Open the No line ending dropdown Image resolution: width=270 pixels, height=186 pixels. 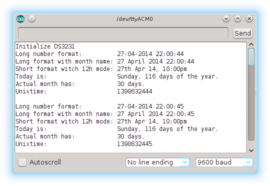click(157, 162)
